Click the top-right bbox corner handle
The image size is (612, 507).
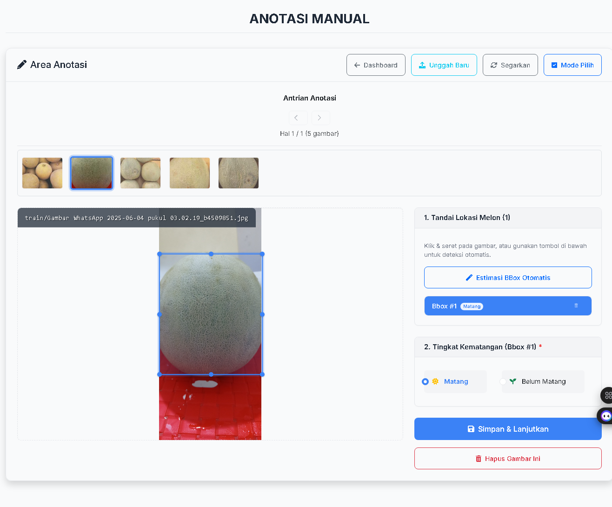[262, 254]
